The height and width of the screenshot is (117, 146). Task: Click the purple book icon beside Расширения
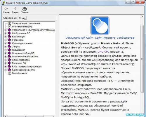[x=9, y=50]
